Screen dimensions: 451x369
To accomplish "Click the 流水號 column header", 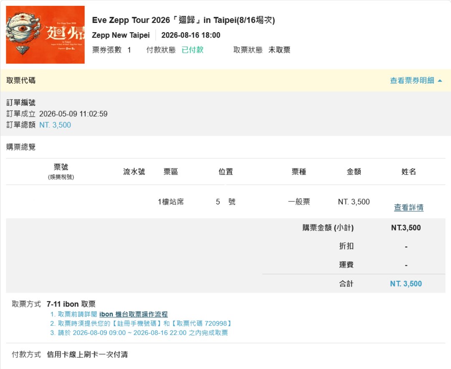I will [134, 172].
